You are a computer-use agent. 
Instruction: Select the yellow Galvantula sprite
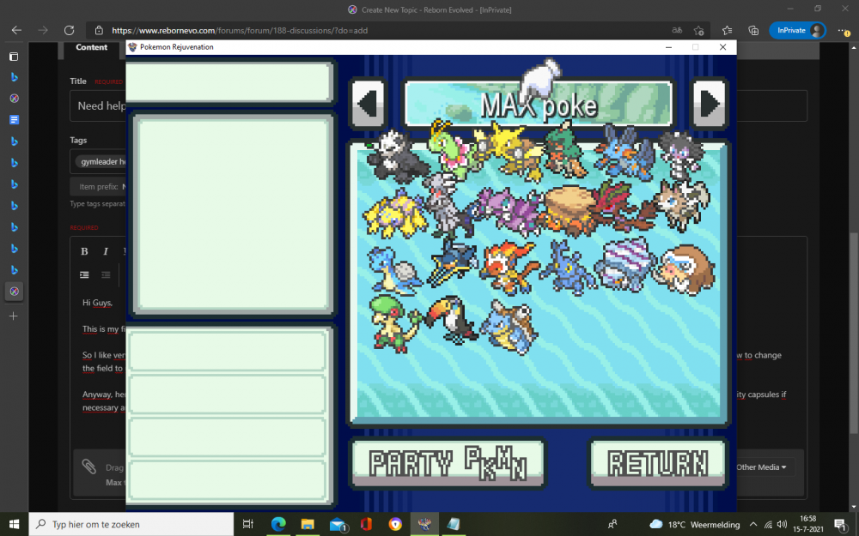[x=395, y=214]
